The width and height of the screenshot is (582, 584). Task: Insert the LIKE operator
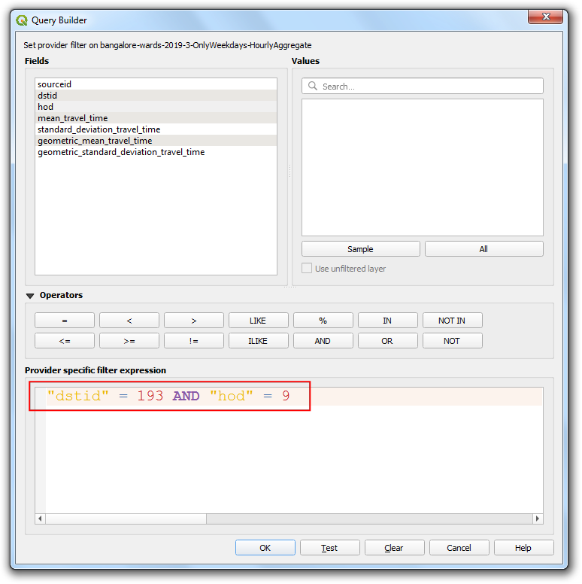pos(258,321)
